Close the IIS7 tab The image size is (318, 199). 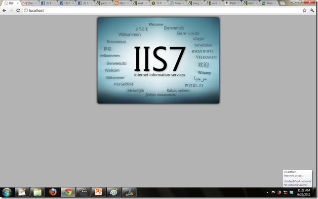(x=18, y=3)
